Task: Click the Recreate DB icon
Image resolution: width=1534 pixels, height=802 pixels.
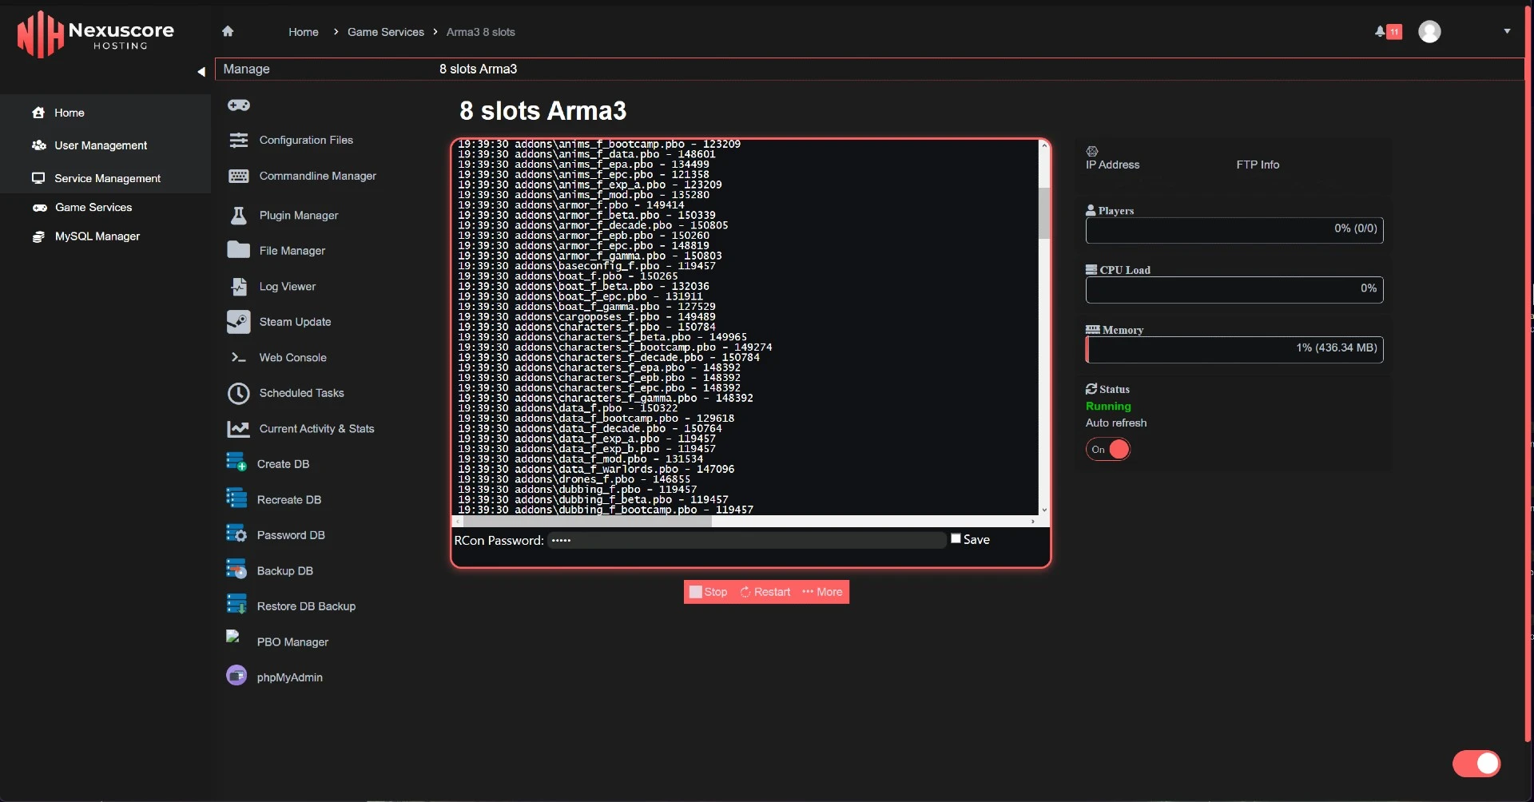Action: point(236,498)
